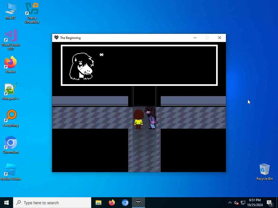Select the Firefox desktop shortcut
The height and width of the screenshot is (208, 278).
point(11,64)
